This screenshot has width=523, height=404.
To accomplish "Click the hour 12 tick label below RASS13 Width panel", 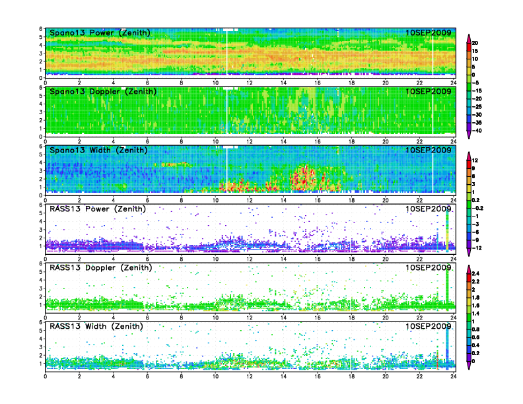I will (250, 376).
